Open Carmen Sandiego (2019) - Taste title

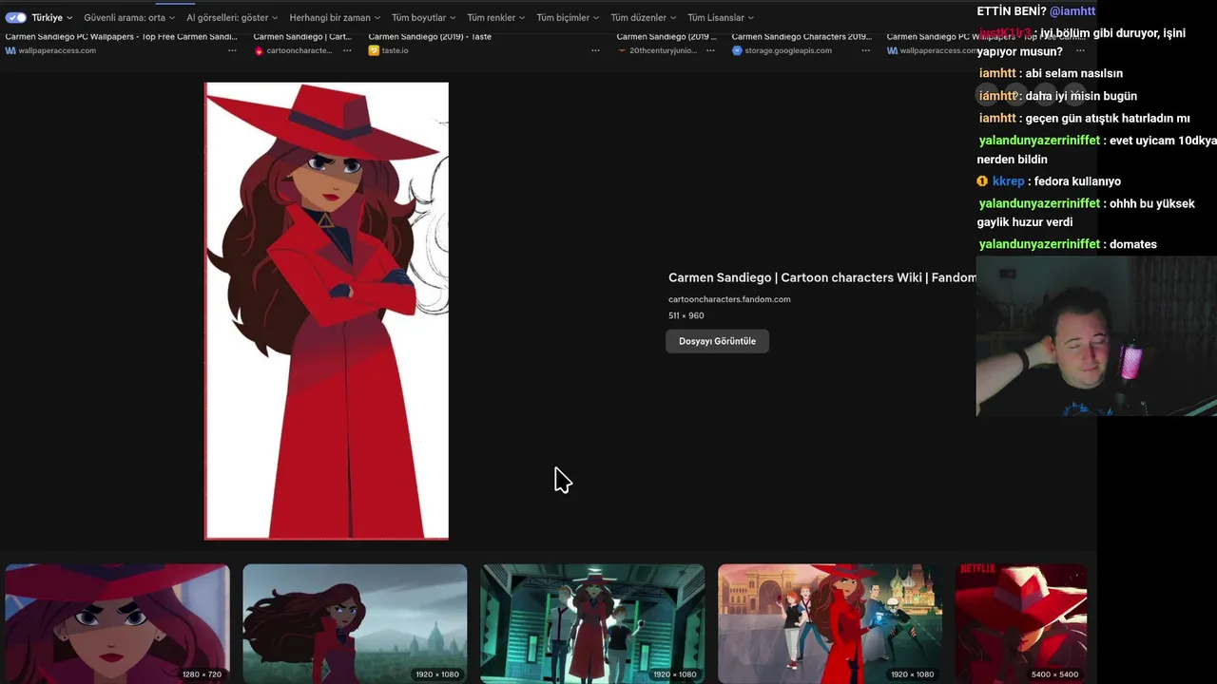[430, 37]
